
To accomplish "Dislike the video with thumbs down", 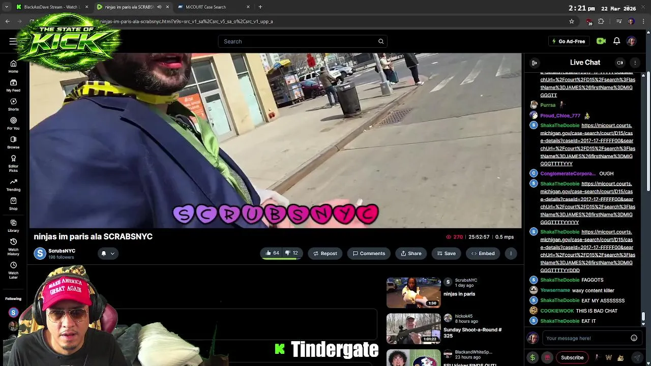I will (291, 253).
